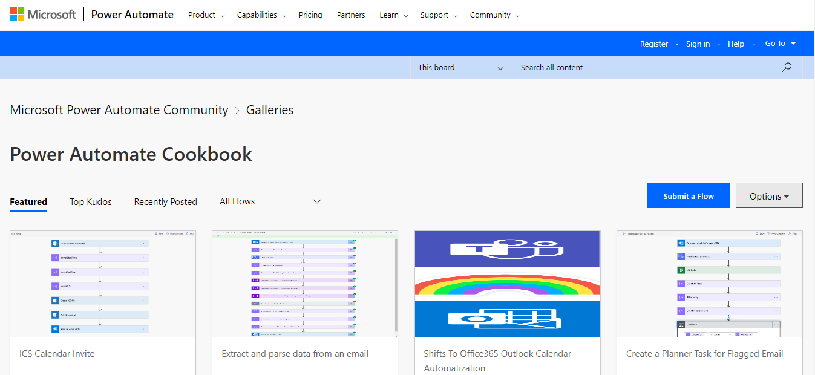Open the ICS Calendar Invite flow
This screenshot has height=375, width=815.
[57, 353]
